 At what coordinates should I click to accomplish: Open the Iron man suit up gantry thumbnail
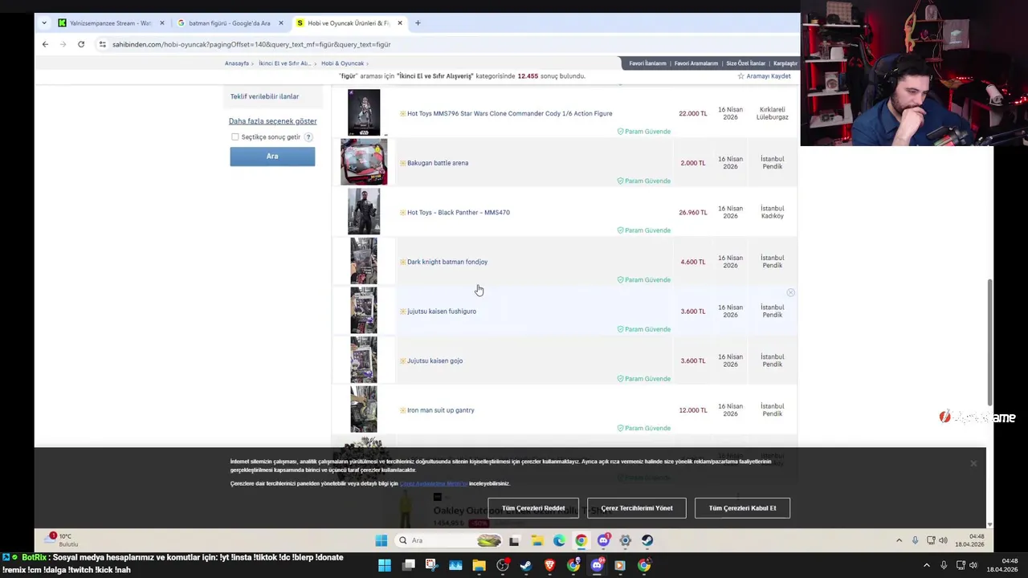[x=364, y=409]
